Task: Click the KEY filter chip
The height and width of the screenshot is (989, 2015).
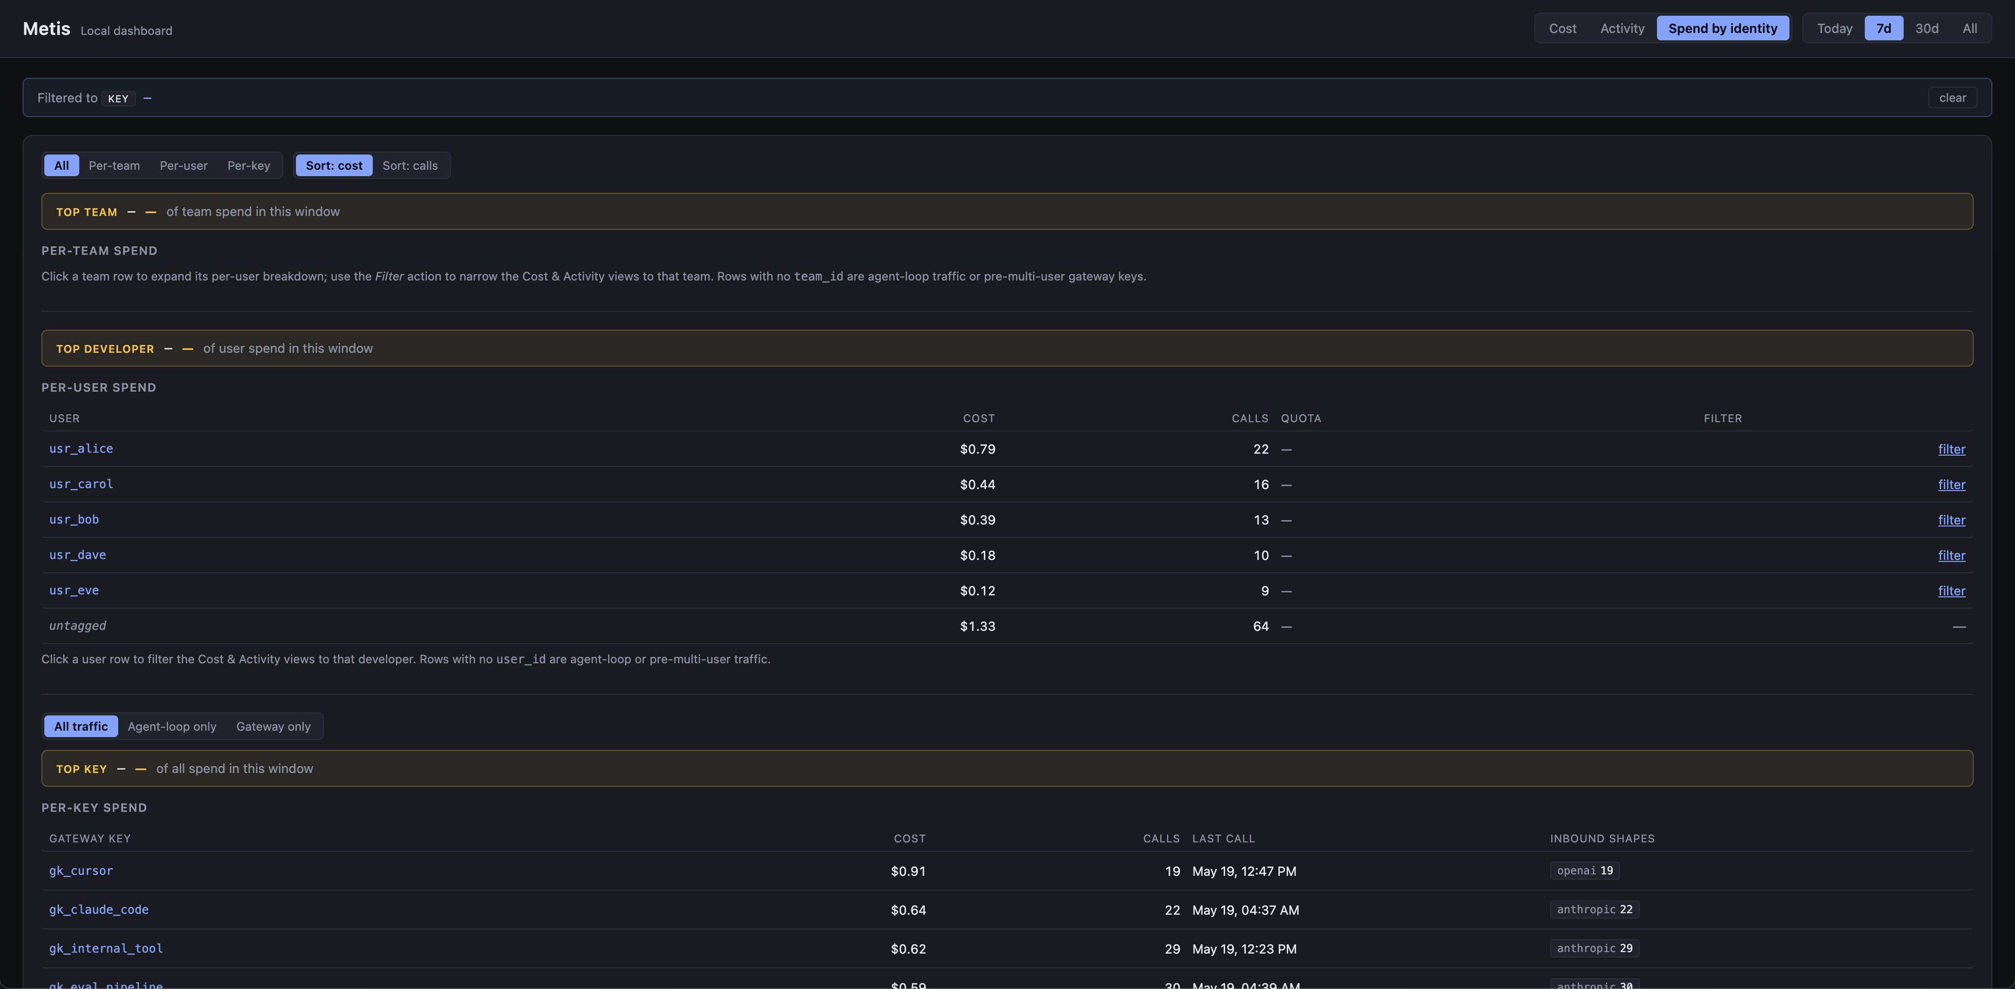Action: click(118, 98)
